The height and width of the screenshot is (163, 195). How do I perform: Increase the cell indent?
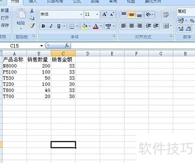pos(156,26)
